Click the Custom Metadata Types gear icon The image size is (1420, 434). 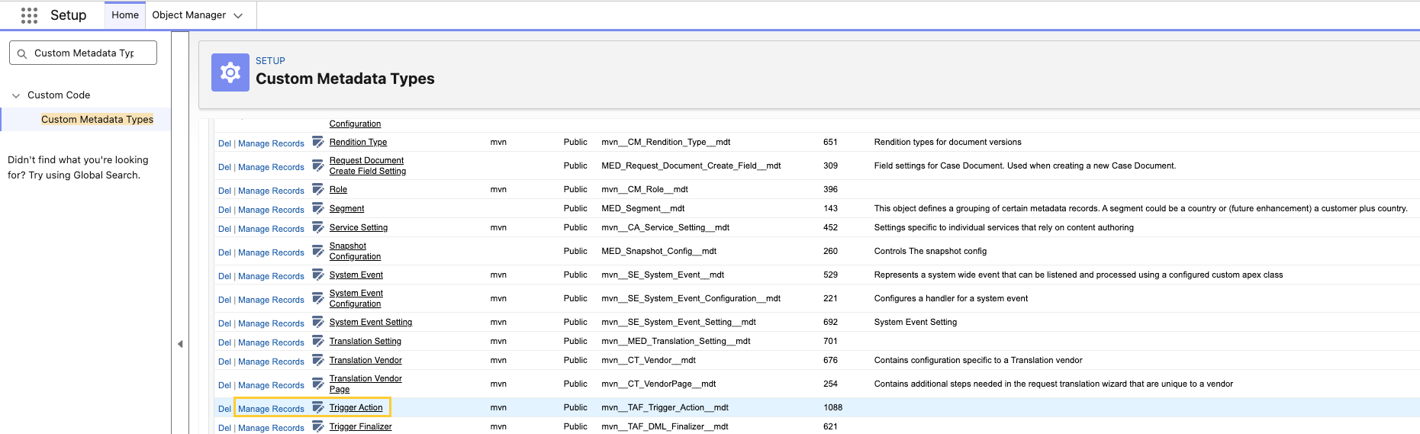[x=230, y=72]
